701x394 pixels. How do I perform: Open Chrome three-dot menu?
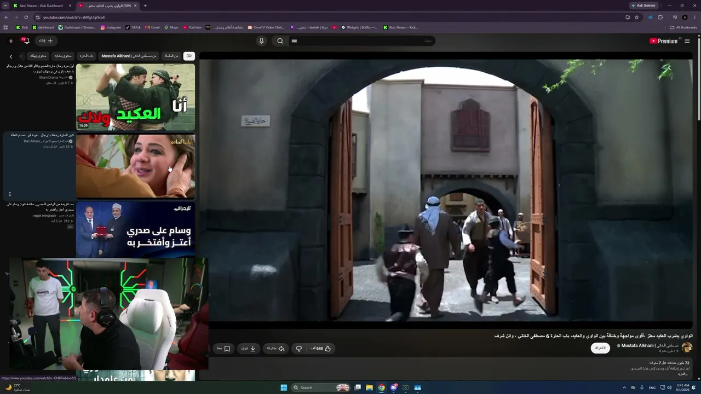[x=694, y=17]
